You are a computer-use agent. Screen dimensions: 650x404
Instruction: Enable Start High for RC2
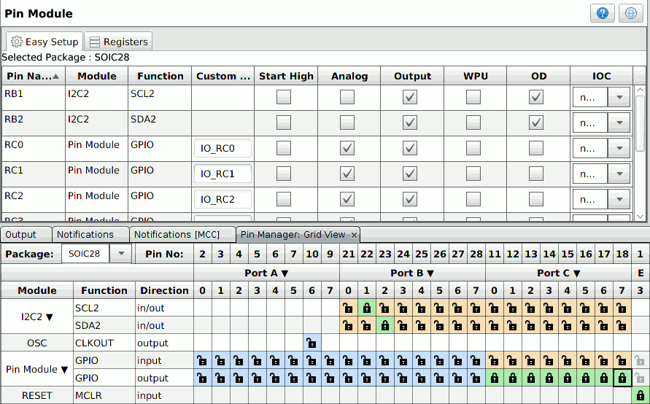284,199
